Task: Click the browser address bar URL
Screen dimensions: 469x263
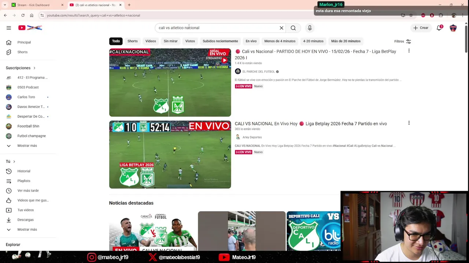Action: click(93, 15)
